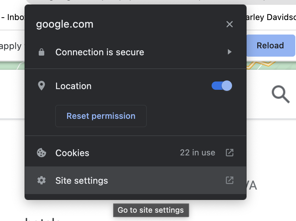Click the lock icon beside Connection is secure

[41, 52]
